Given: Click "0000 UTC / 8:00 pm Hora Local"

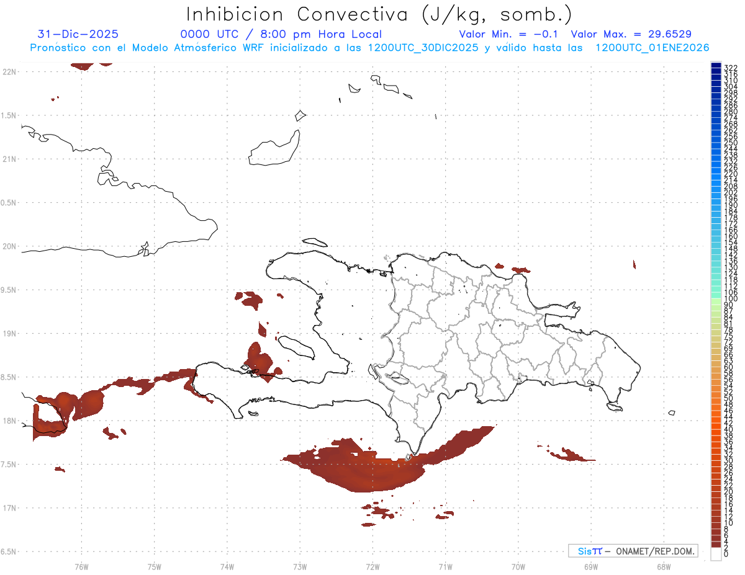Looking at the screenshot, I should pyautogui.click(x=281, y=34).
